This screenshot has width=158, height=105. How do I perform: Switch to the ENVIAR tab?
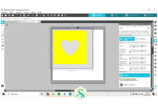tap(149, 15)
